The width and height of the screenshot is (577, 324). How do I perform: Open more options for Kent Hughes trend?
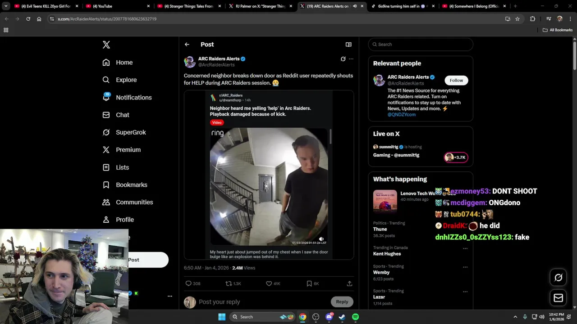point(465,248)
